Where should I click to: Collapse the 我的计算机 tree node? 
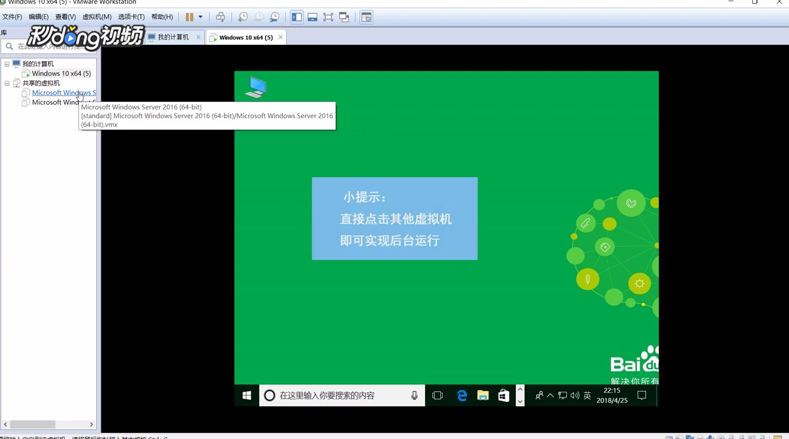click(x=6, y=63)
